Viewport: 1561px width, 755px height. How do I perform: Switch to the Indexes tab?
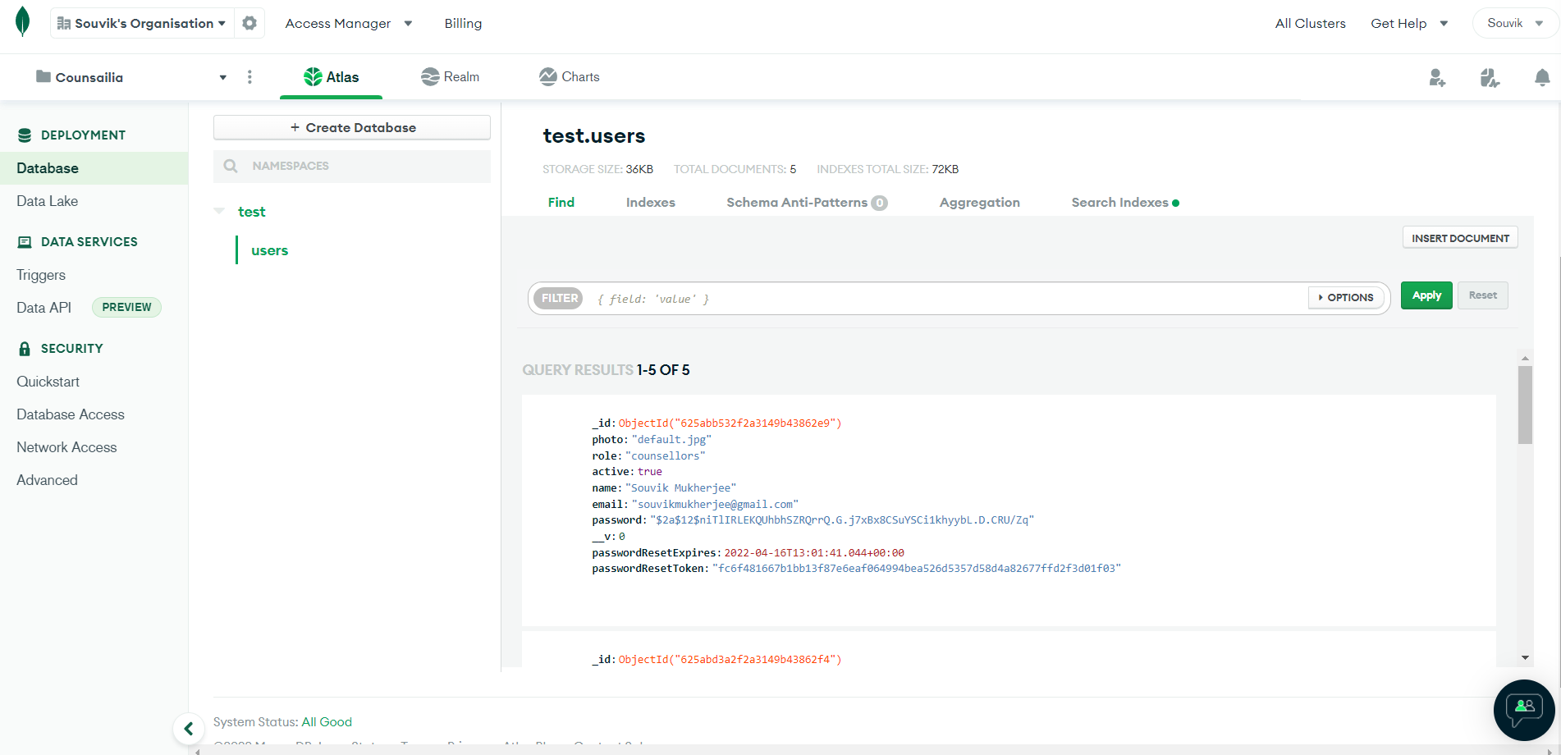coord(650,202)
